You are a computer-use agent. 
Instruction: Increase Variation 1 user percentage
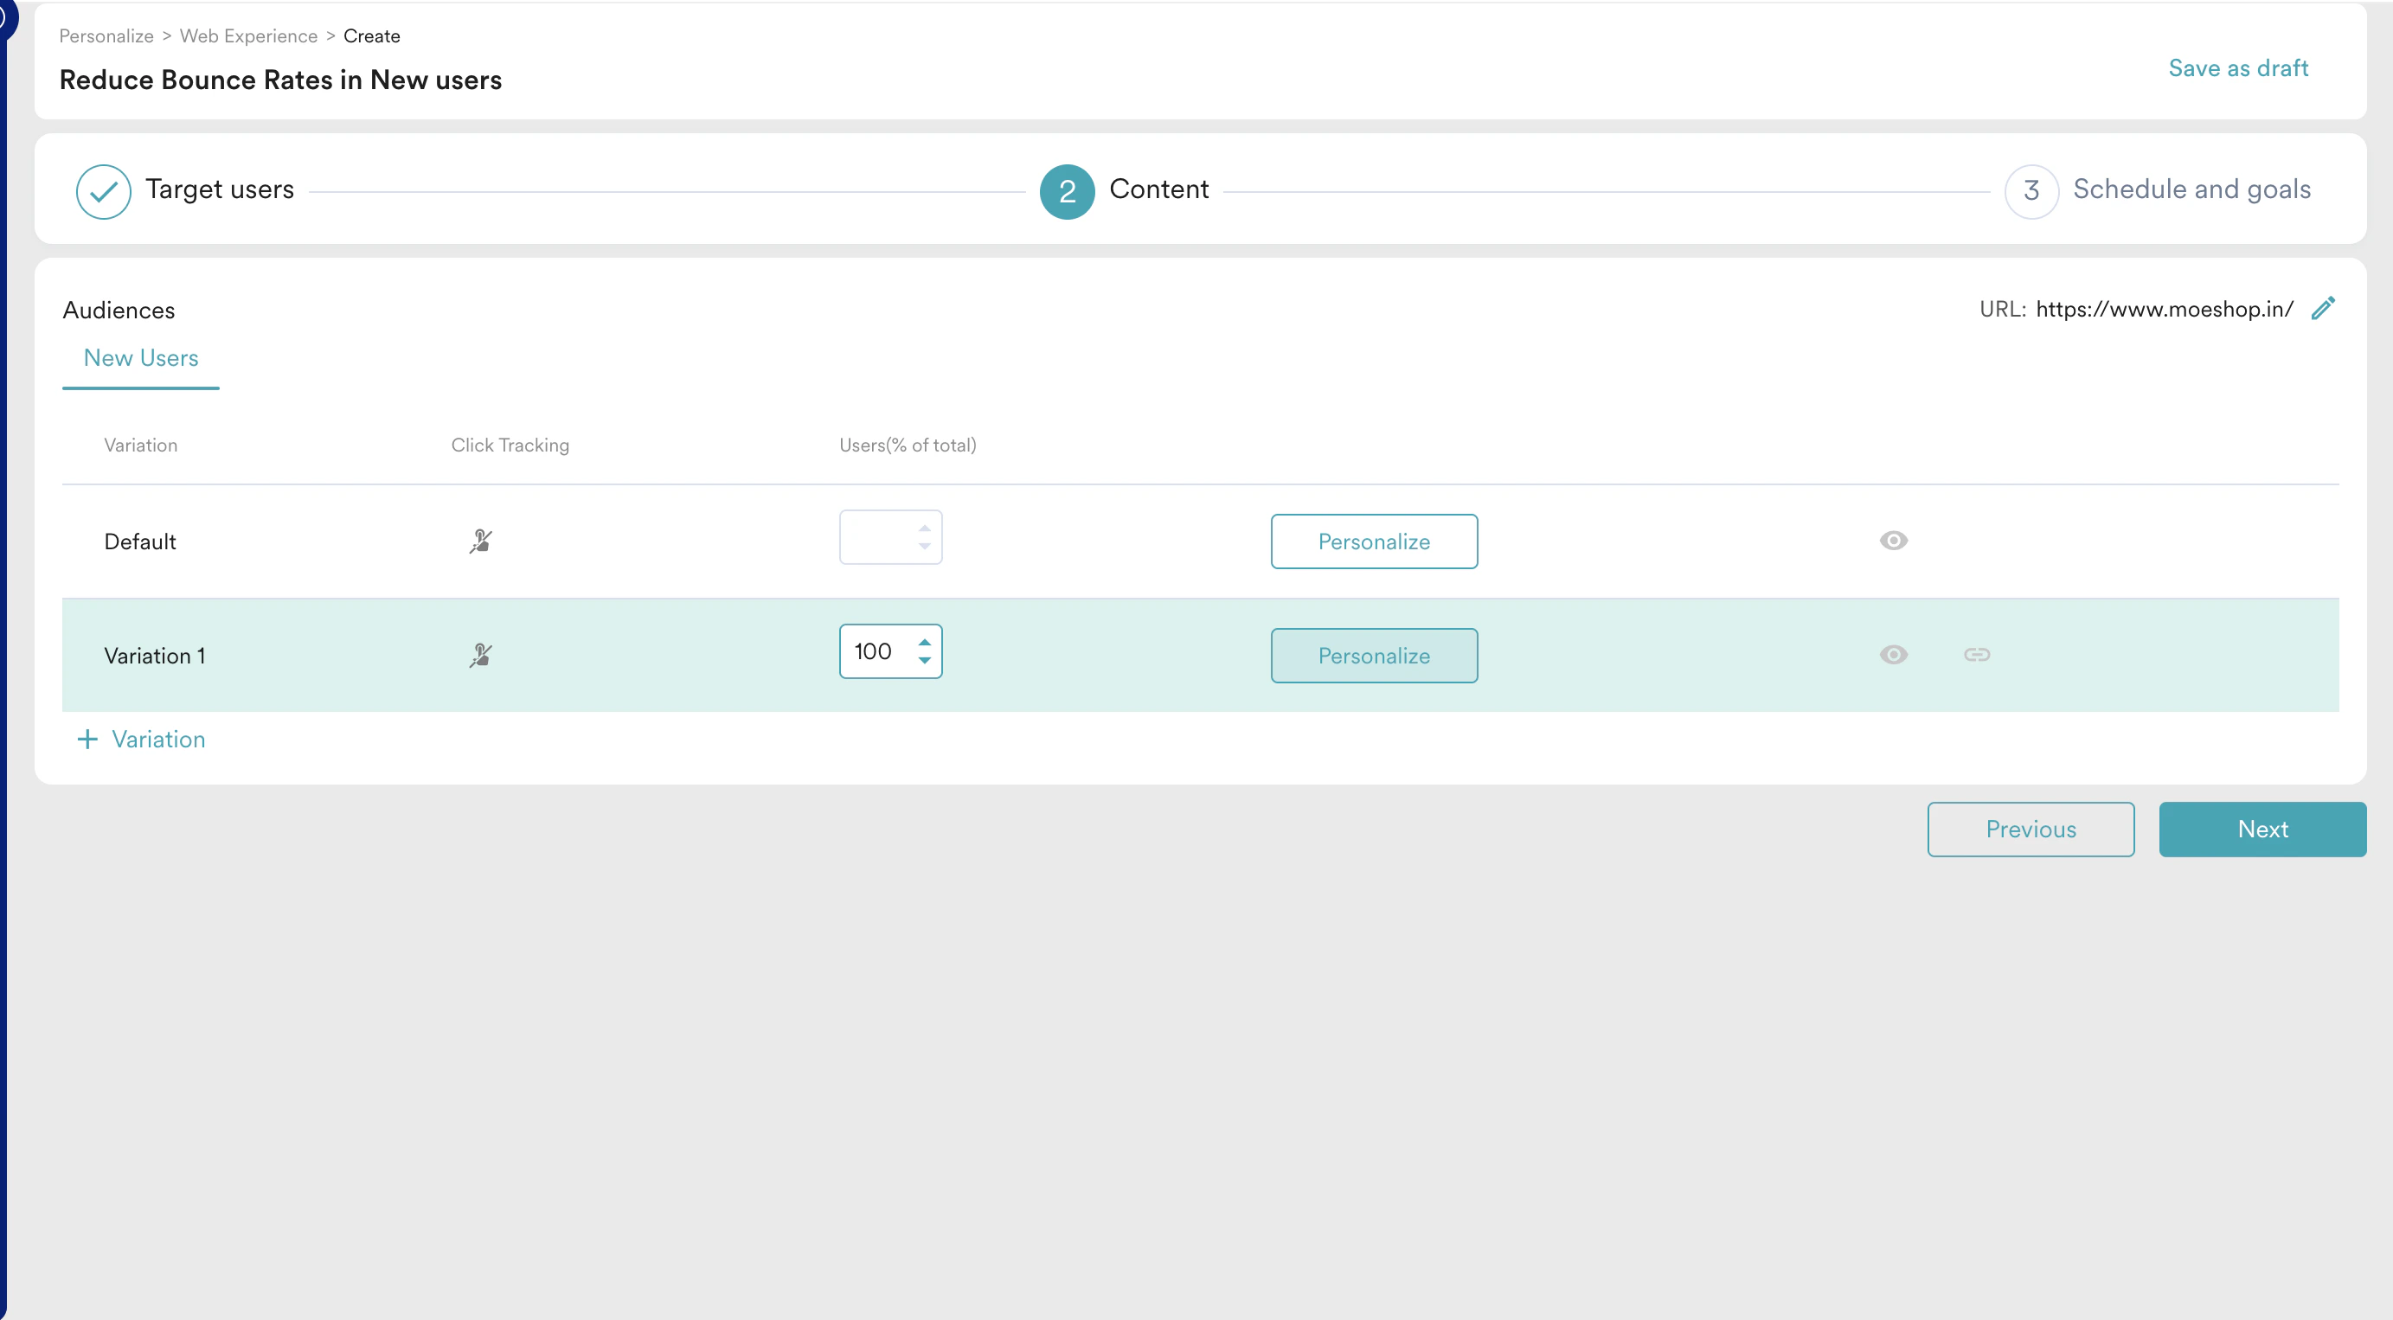tap(924, 642)
